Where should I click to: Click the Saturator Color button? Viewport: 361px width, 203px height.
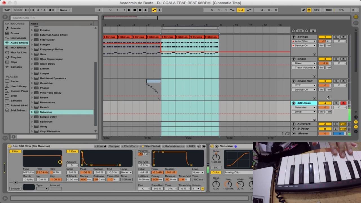(x=216, y=173)
